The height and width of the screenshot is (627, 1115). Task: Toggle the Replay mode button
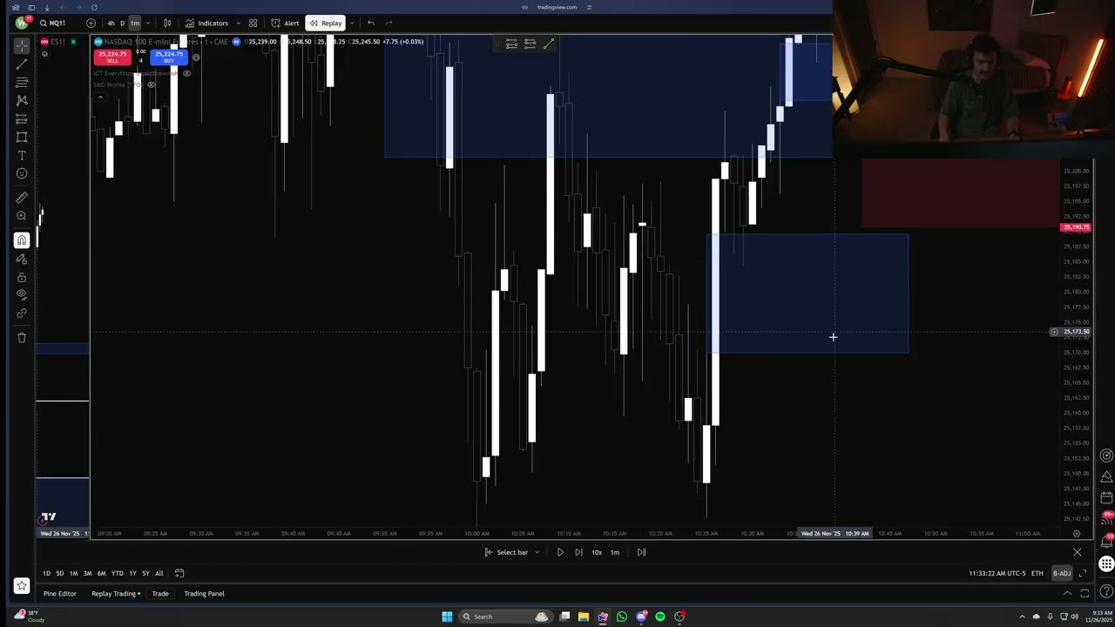coord(326,23)
